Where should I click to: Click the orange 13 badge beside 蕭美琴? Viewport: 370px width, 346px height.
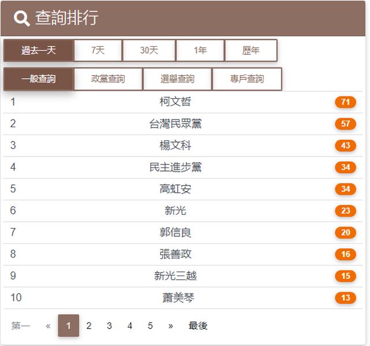345,298
